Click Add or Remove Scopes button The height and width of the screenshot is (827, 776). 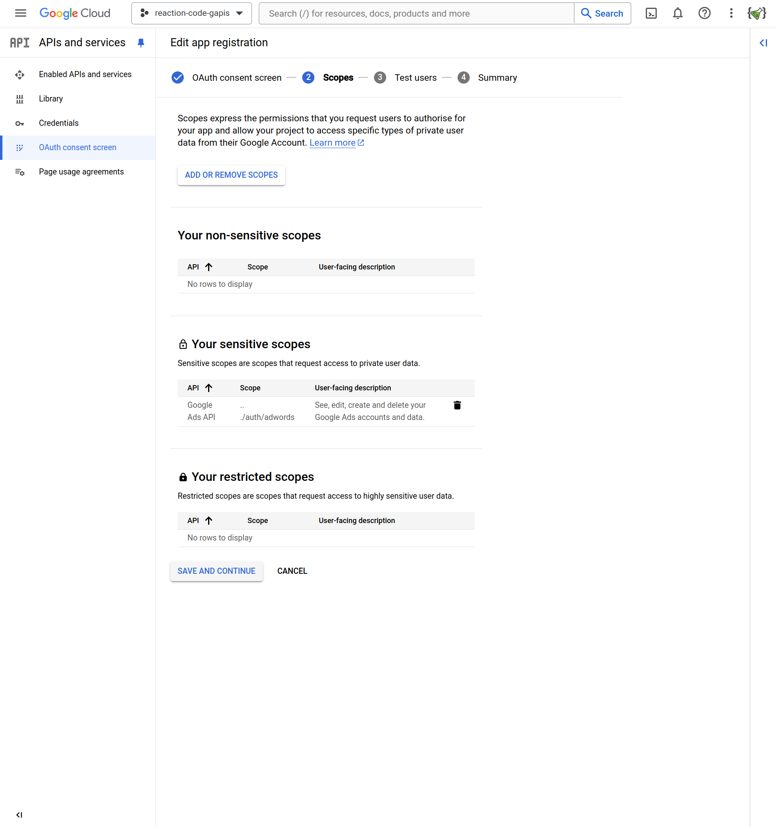231,175
